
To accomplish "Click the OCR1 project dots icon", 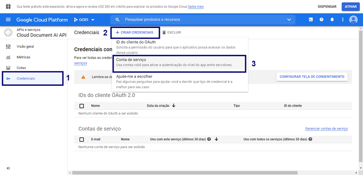I will click(x=75, y=20).
